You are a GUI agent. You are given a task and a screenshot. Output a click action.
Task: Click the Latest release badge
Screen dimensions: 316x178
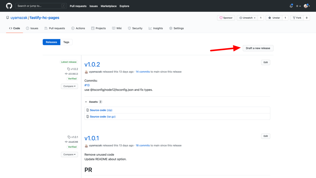pyautogui.click(x=68, y=62)
